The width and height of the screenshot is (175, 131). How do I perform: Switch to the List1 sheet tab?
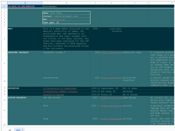point(18,130)
